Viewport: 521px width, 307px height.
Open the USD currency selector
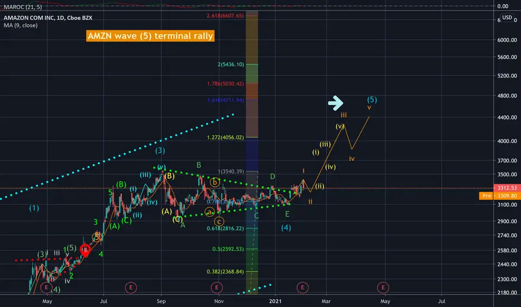coord(507,18)
